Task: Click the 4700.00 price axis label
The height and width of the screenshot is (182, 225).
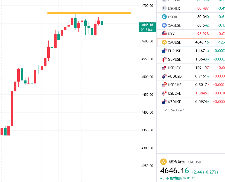Action: (147, 6)
